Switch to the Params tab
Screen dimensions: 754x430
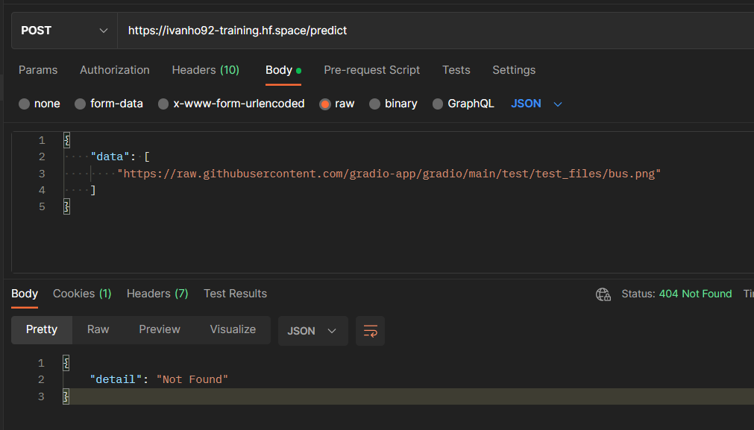click(38, 70)
